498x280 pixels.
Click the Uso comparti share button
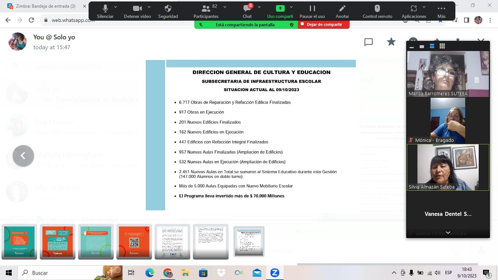(x=280, y=9)
